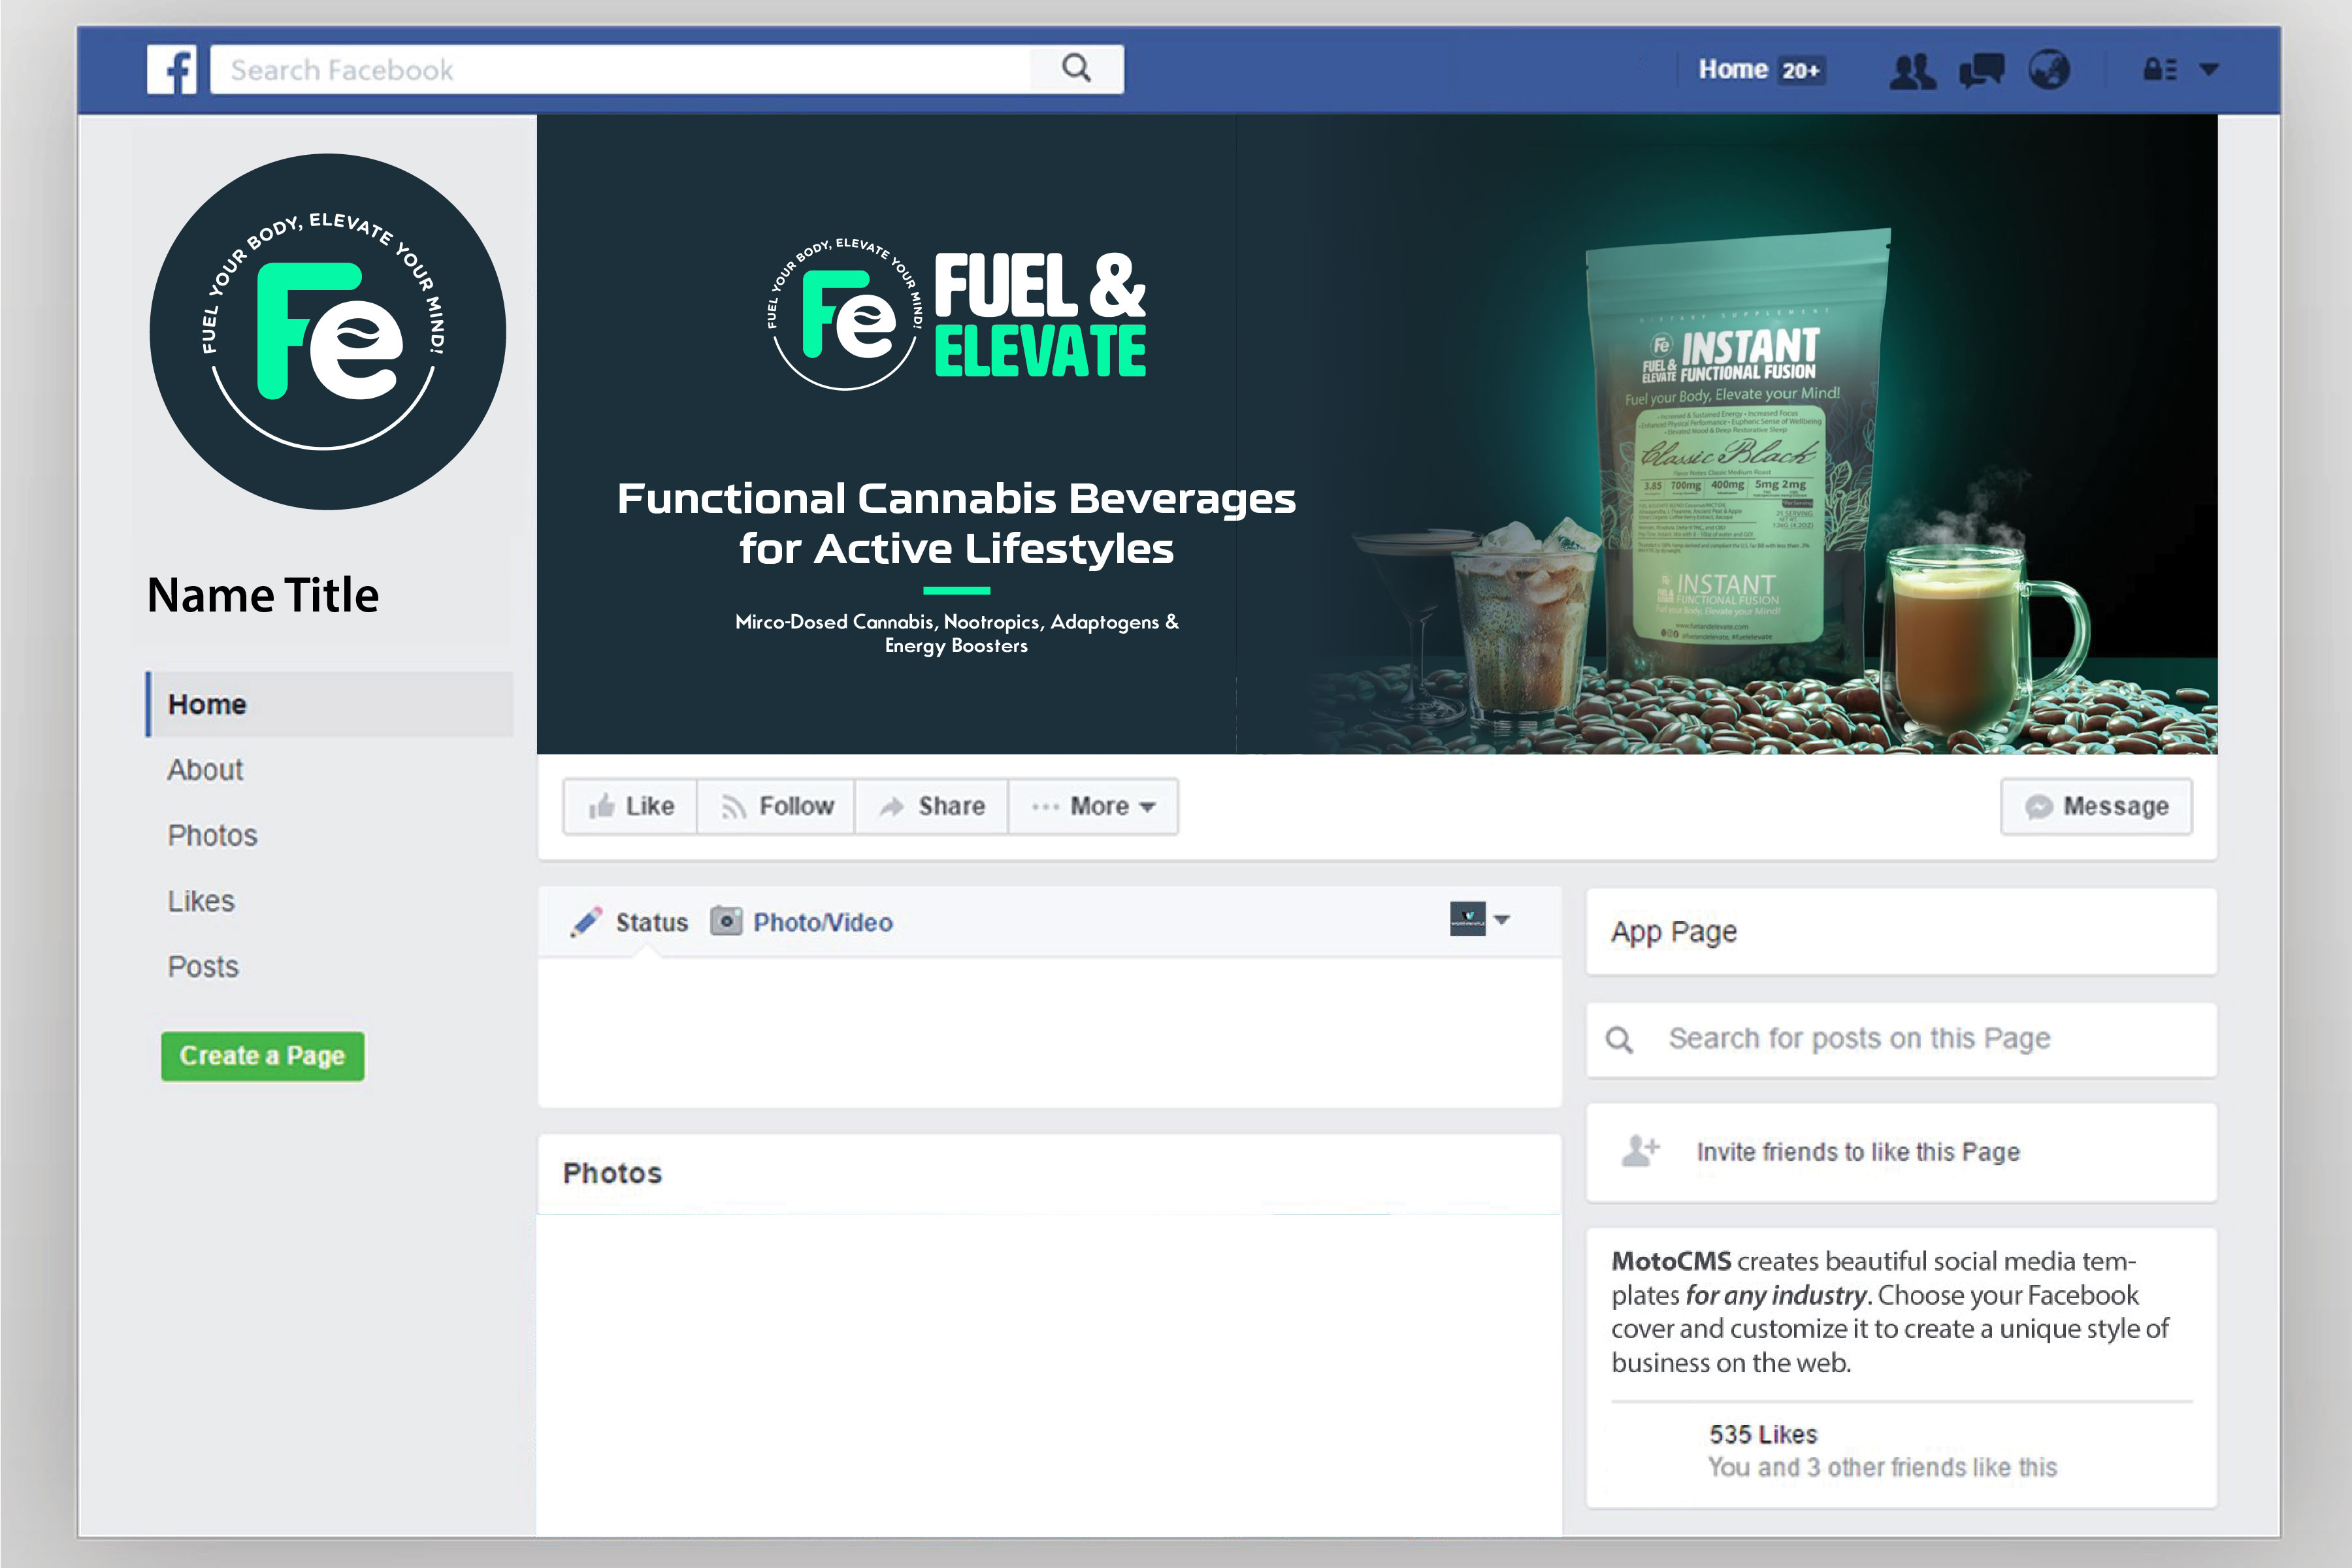Screen dimensions: 2352x1568
Task: Click the camera Photo/Video icon
Action: pos(726,920)
